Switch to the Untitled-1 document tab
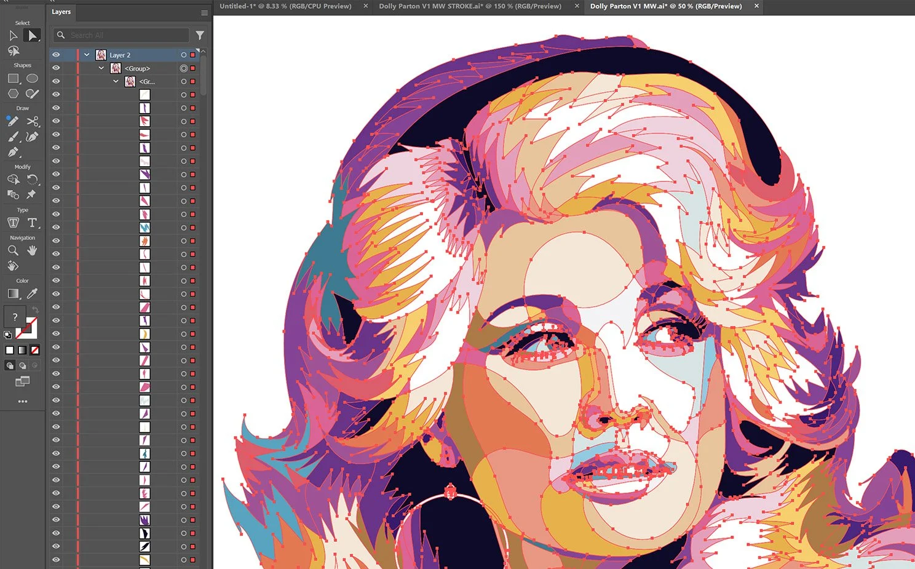Viewport: 915px width, 569px height. (285, 6)
